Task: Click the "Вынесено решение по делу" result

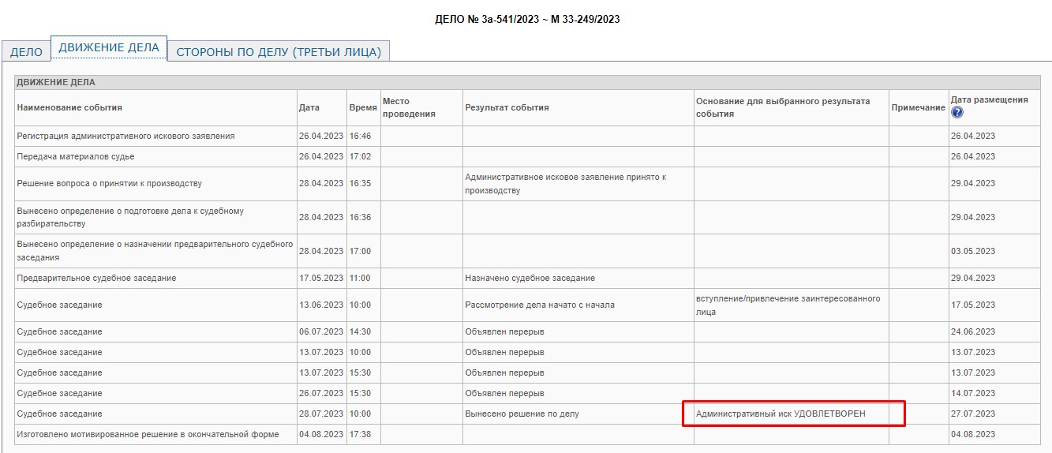Action: [522, 414]
